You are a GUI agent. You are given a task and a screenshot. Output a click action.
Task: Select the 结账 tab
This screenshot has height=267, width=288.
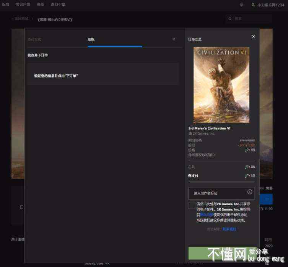click(91, 39)
